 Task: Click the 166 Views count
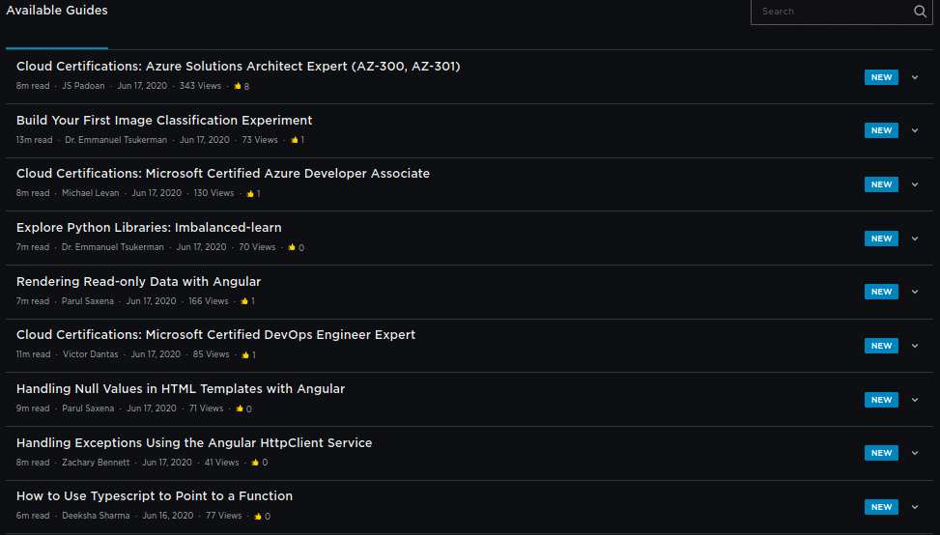coord(209,300)
